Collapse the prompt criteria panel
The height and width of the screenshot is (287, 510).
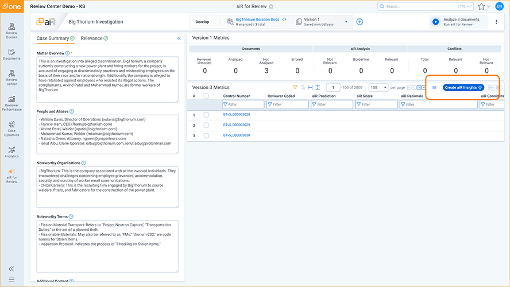pos(179,38)
